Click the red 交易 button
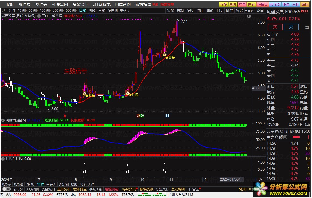The width and height of the screenshot is (312, 198). point(242,4)
